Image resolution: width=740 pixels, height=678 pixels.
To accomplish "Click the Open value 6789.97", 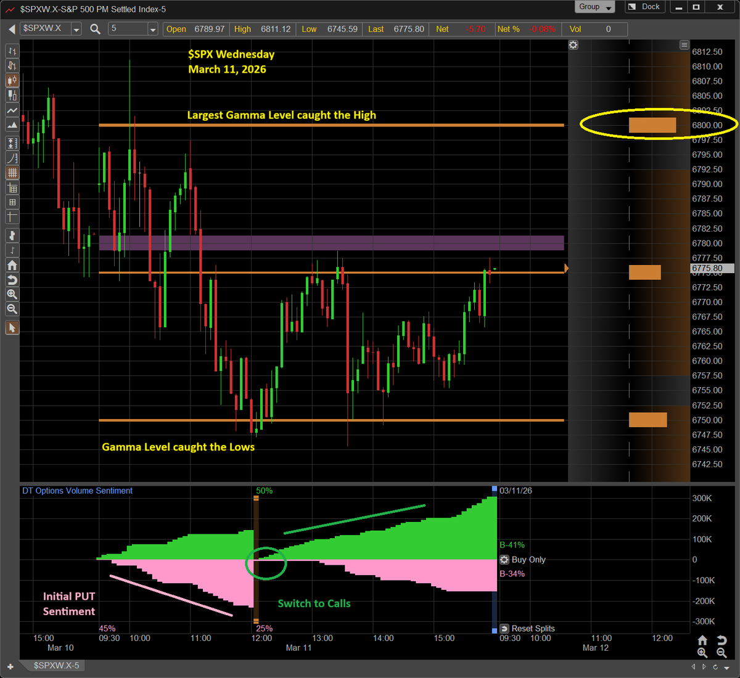I will point(209,29).
